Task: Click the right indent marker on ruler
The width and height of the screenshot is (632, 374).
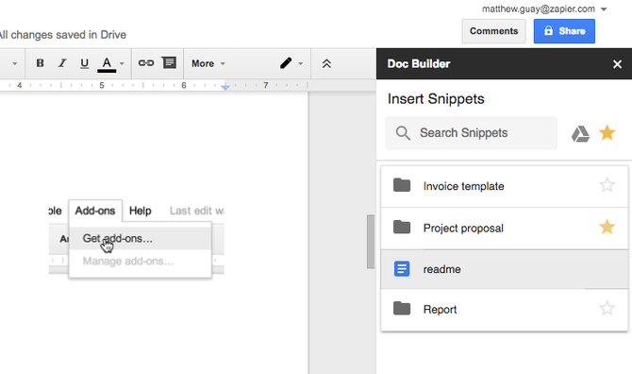Action: [225, 87]
